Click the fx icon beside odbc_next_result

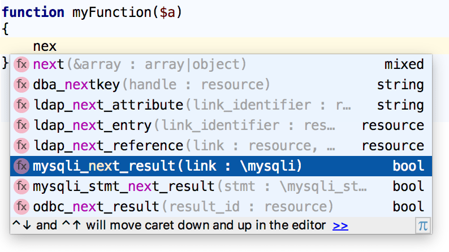[21, 207]
